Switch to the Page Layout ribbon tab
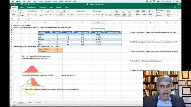This screenshot has height=107, width=191. 32,7
